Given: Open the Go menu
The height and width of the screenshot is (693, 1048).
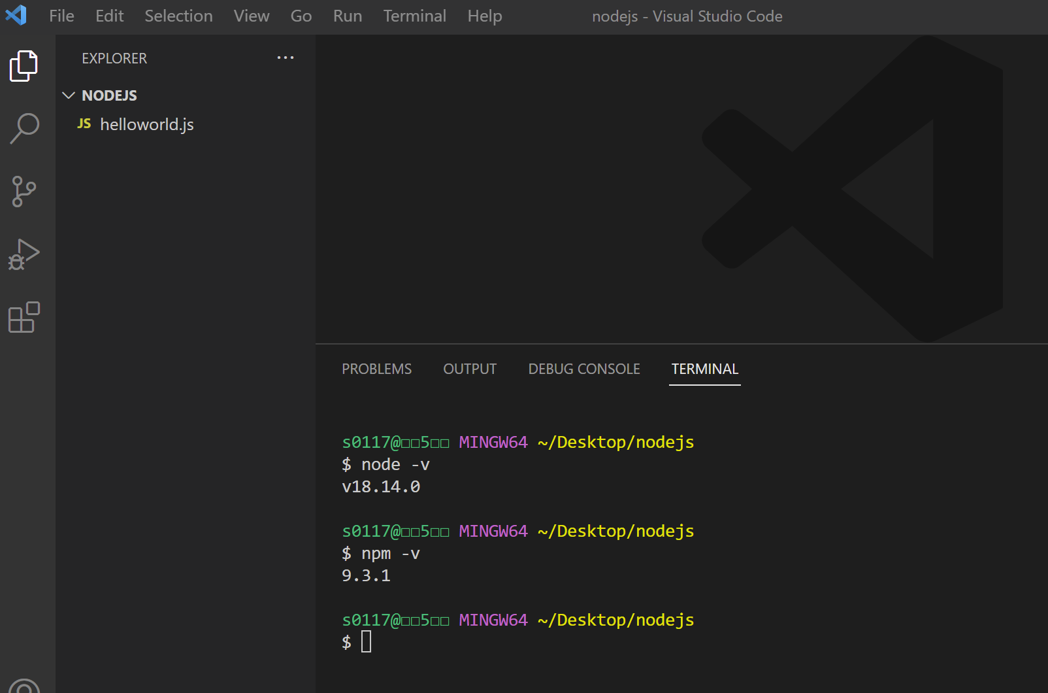Looking at the screenshot, I should pos(301,16).
